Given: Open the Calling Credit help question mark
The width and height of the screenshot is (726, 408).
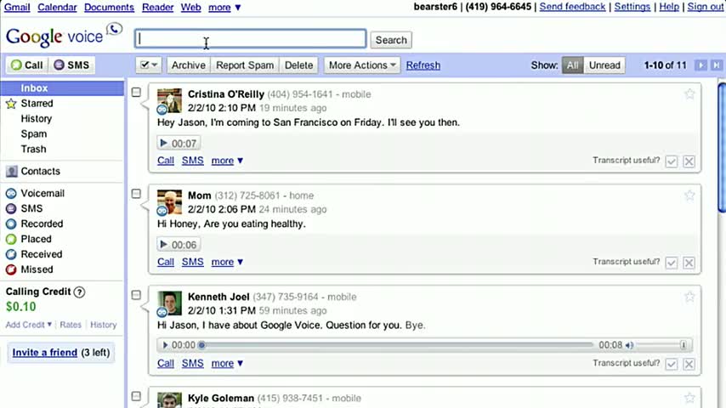Looking at the screenshot, I should tap(80, 292).
